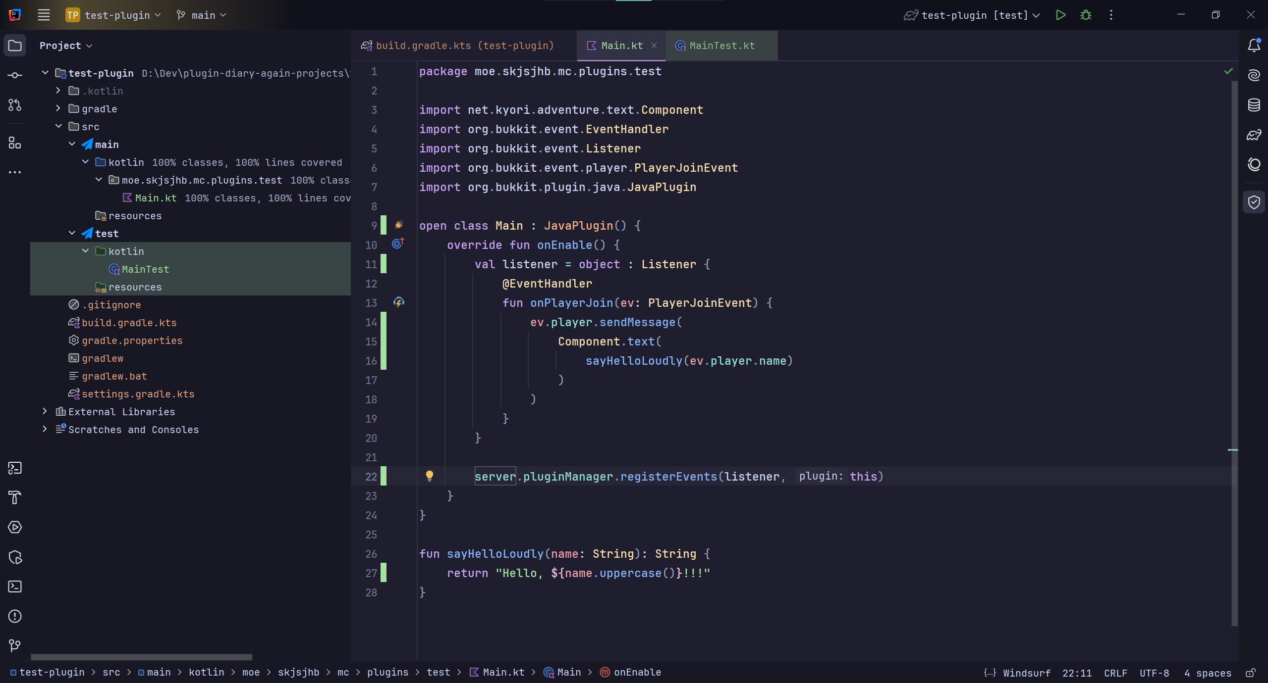Open the Terminal tool window
1268x683 pixels.
coord(15,586)
